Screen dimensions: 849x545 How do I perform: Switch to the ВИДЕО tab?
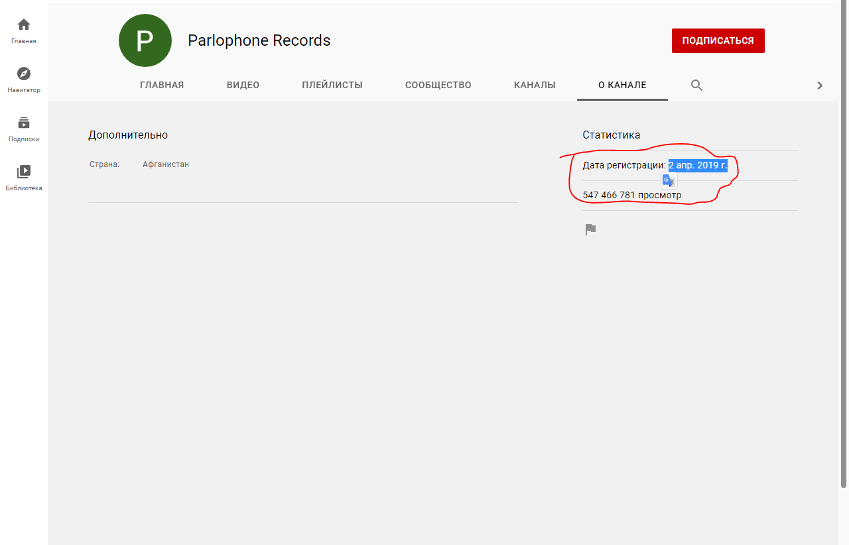243,85
